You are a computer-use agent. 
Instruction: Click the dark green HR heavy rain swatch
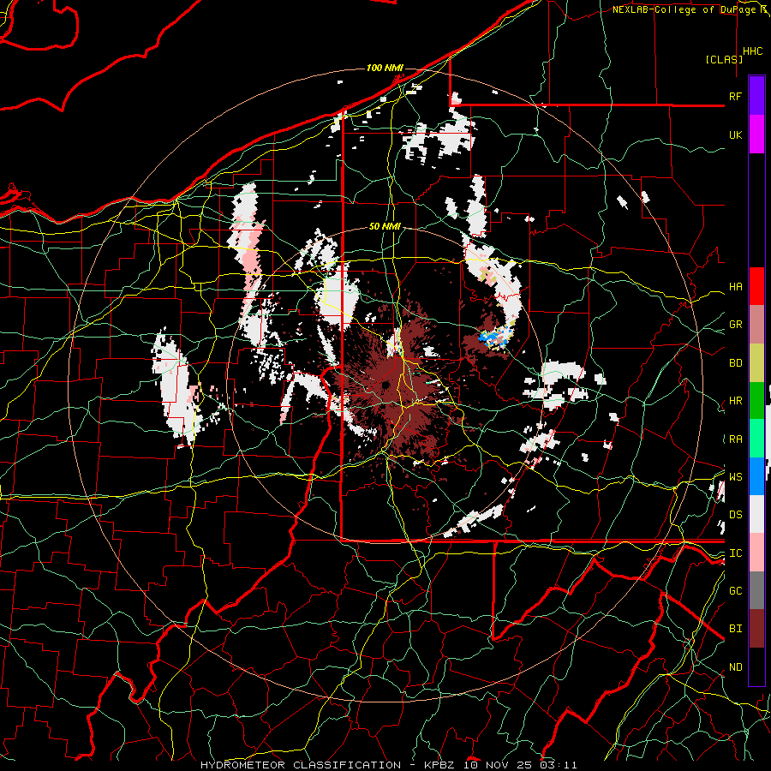pyautogui.click(x=756, y=400)
